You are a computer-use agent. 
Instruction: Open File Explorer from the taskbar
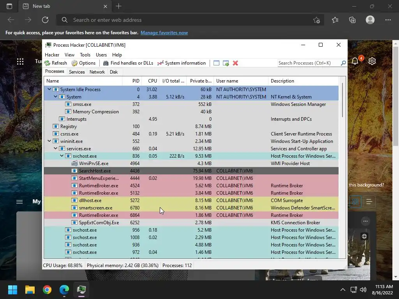tap(30, 290)
